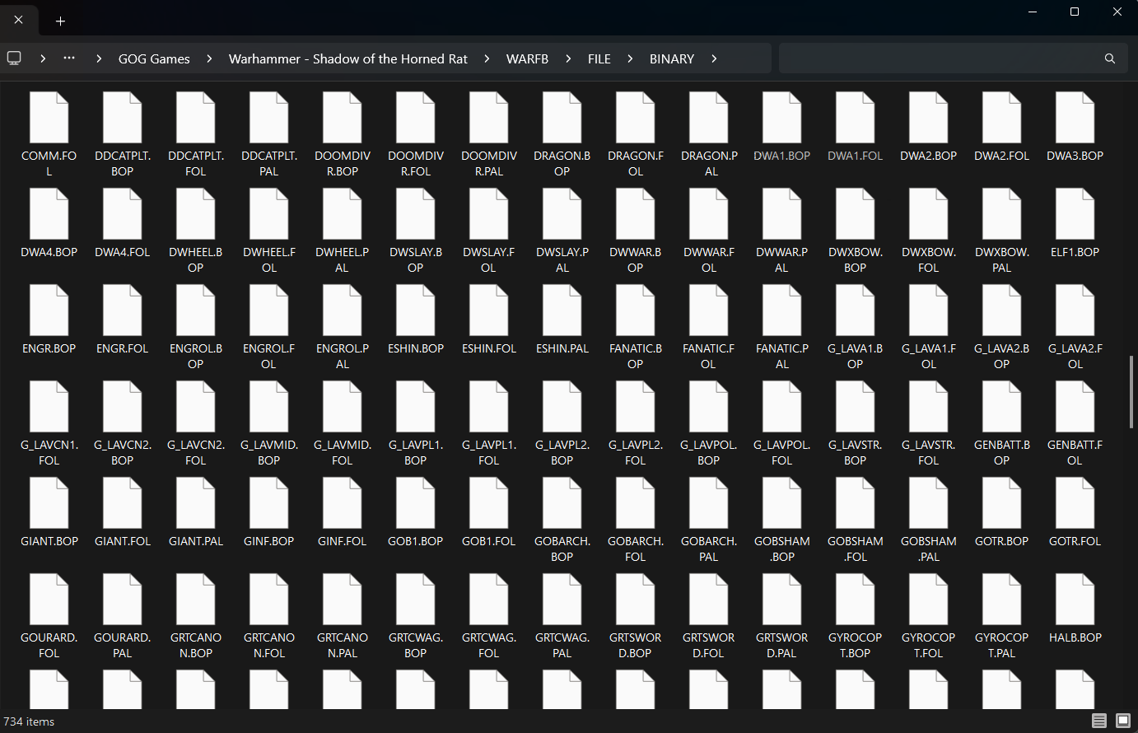
Task: Select the DWA3.BOP file
Action: 1075,127
